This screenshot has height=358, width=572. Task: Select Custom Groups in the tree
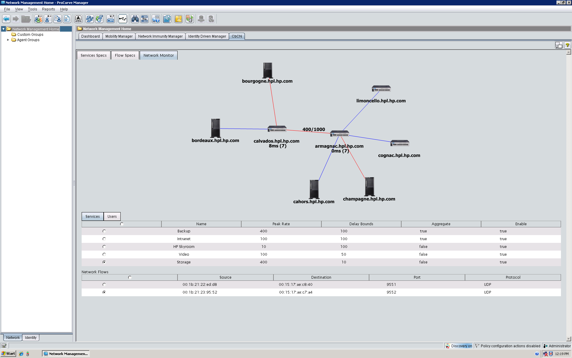30,35
